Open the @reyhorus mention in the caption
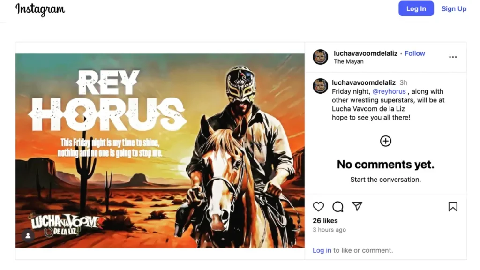The width and height of the screenshot is (480, 270). (389, 91)
